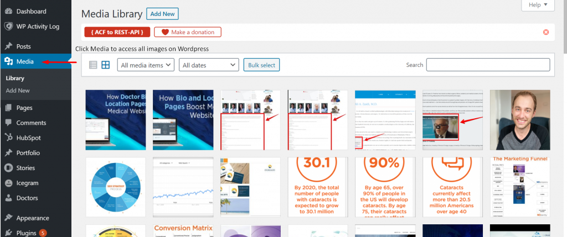The width and height of the screenshot is (567, 237).
Task: Open the business cards and beach thumbnail
Action: coord(250,187)
